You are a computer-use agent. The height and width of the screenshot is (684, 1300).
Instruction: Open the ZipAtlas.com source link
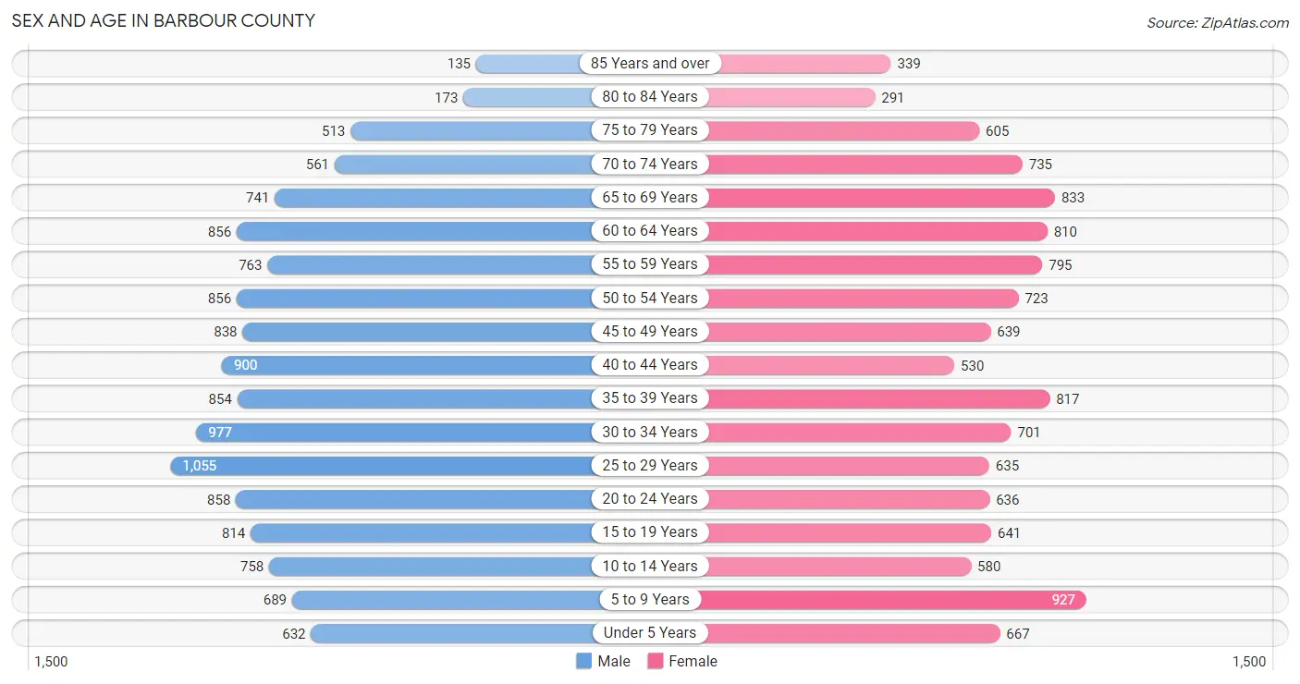1218,23
